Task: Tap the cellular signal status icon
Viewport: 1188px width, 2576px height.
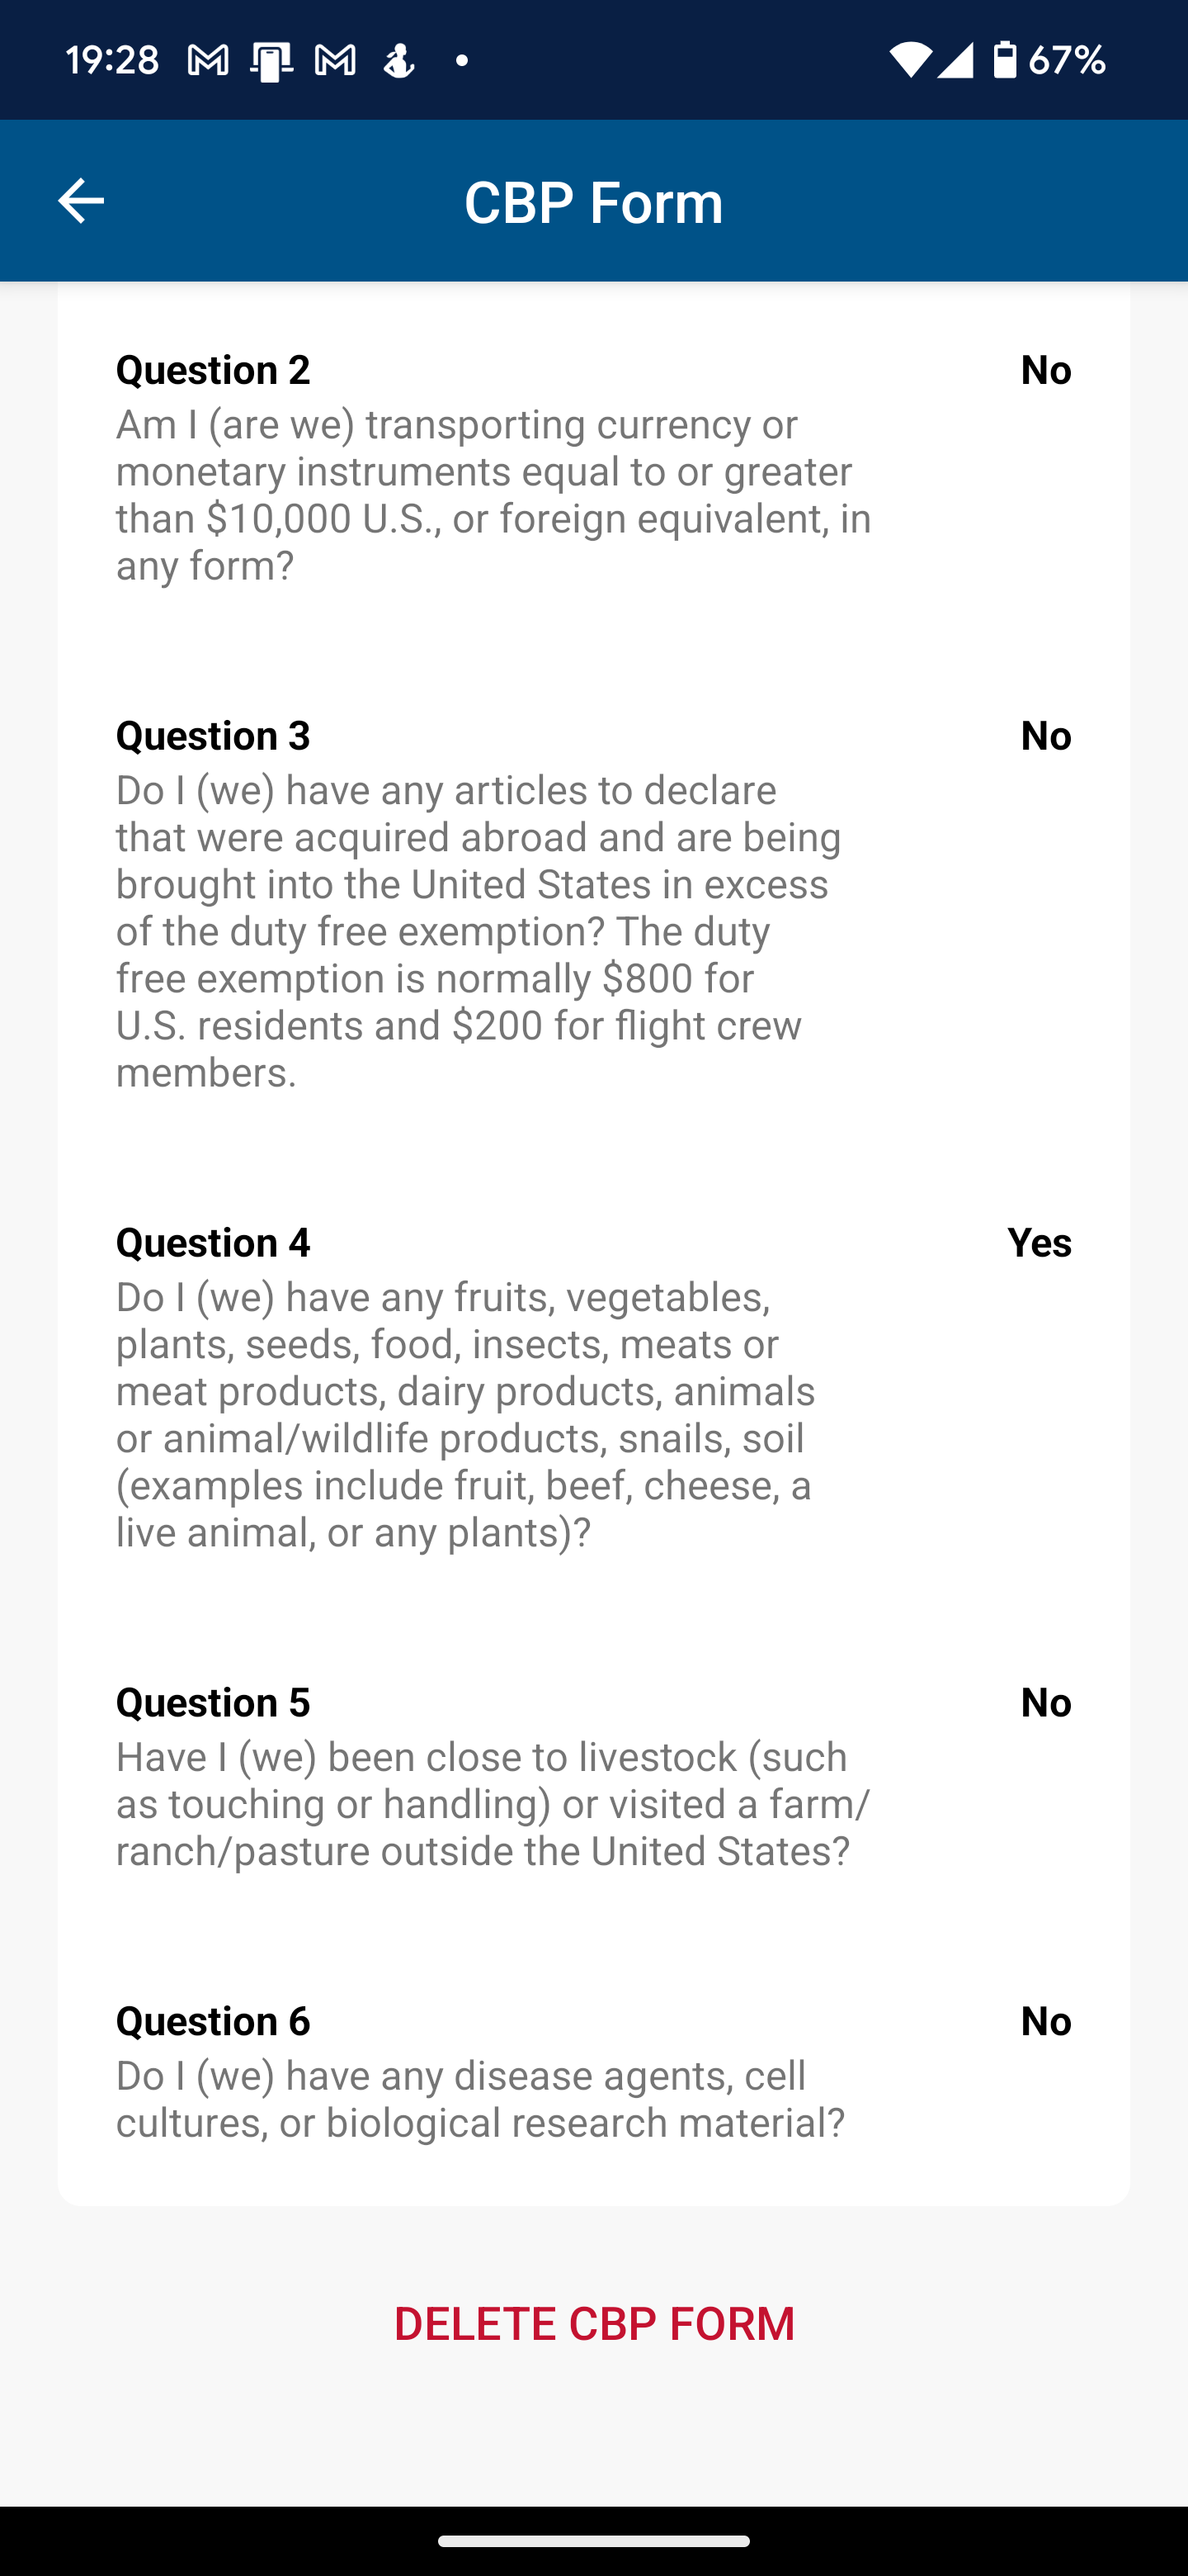Action: click(x=955, y=60)
